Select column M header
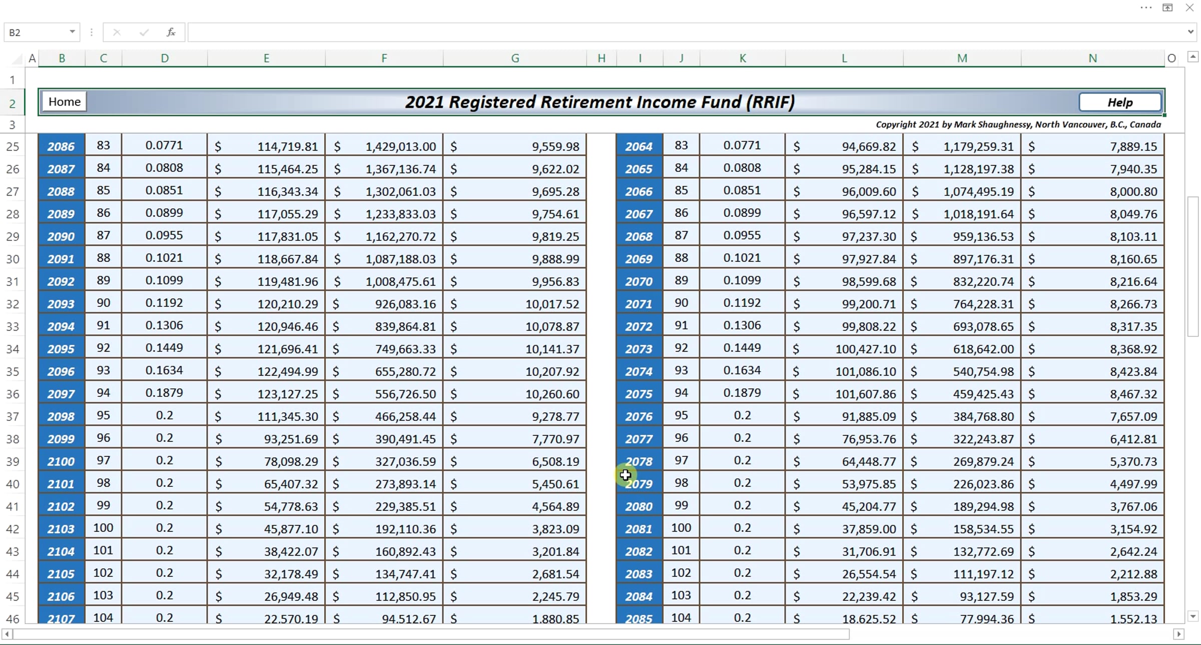Screen dimensions: 1201x645 coord(962,58)
